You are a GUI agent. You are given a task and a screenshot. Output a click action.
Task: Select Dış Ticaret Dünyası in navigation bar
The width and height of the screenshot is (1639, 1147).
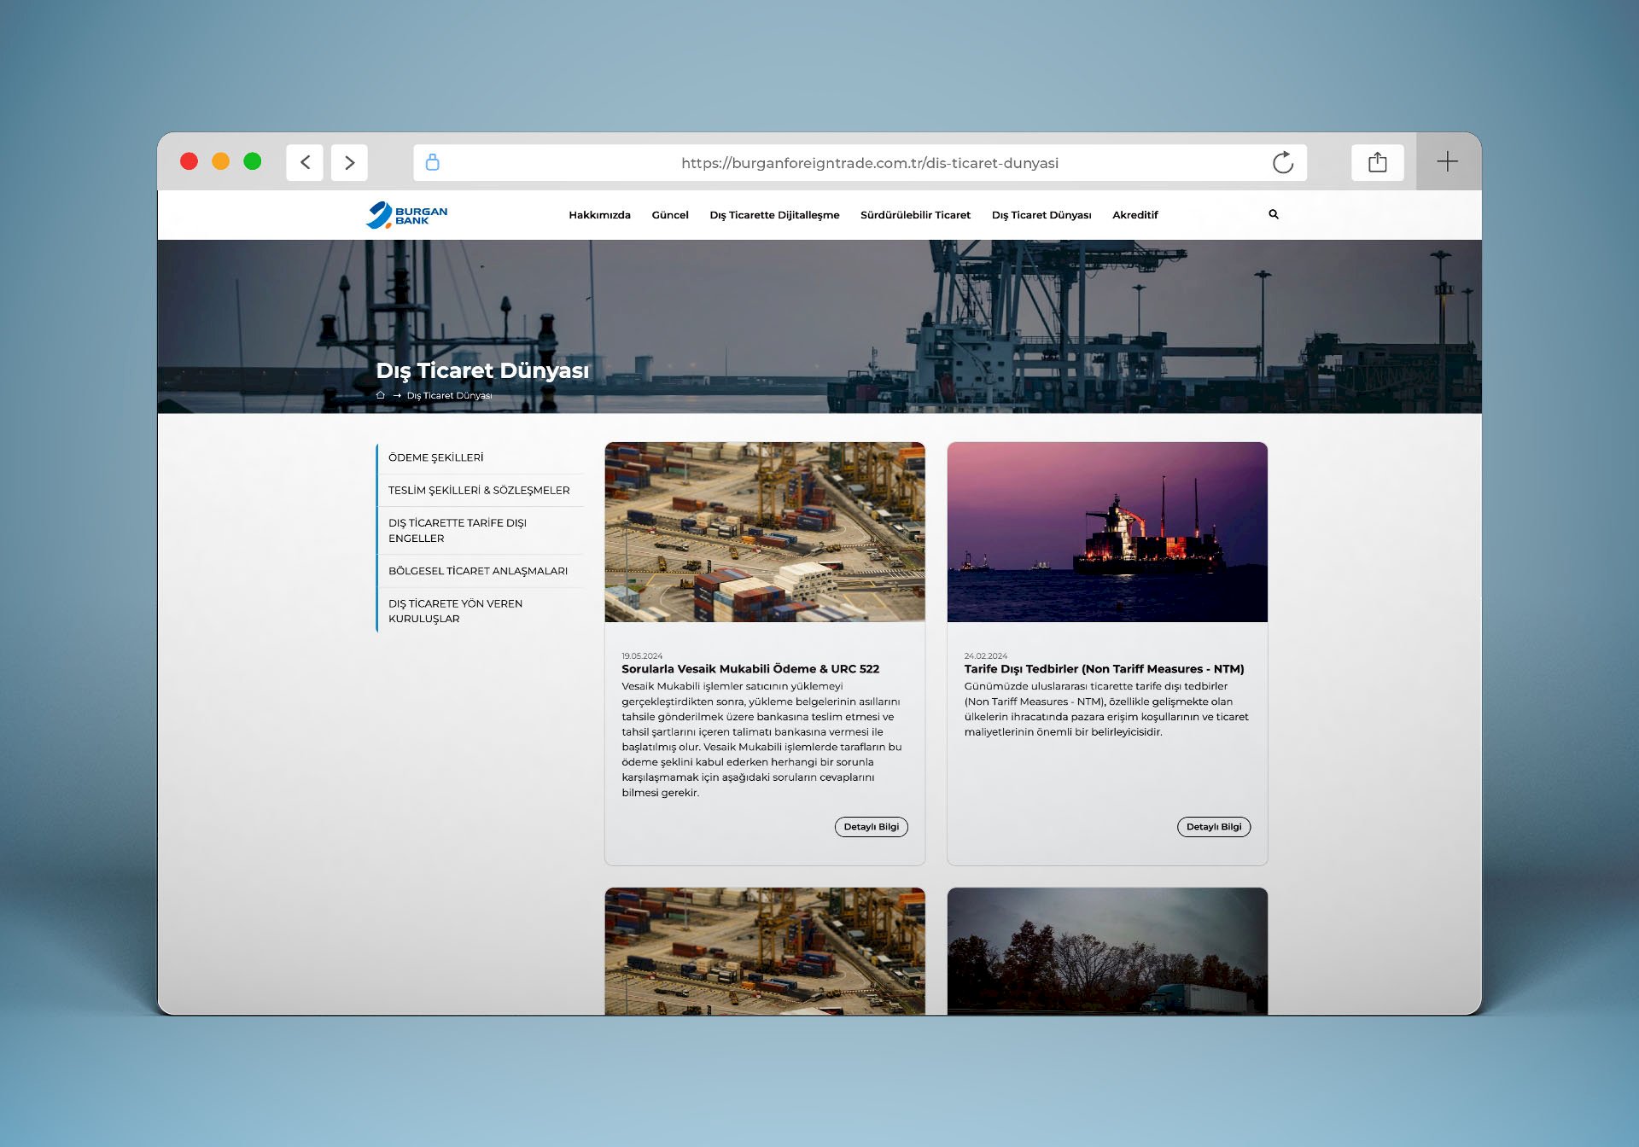pos(1041,215)
